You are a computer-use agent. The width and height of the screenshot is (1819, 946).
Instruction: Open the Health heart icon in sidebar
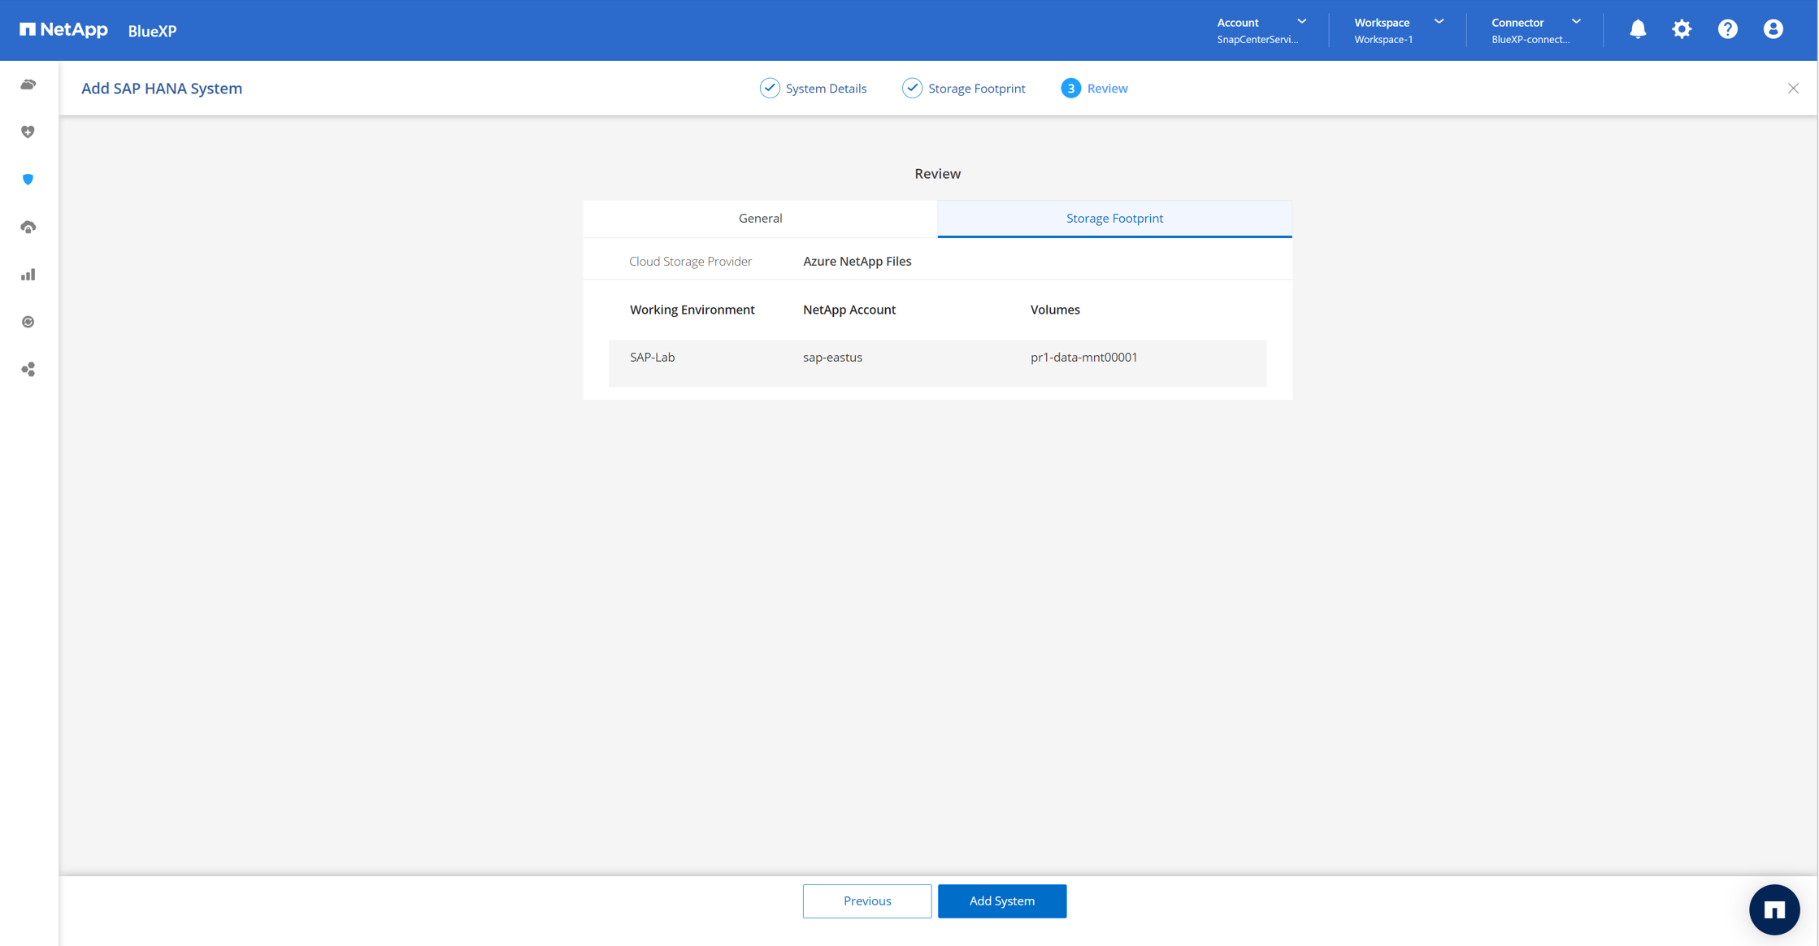pyautogui.click(x=28, y=132)
